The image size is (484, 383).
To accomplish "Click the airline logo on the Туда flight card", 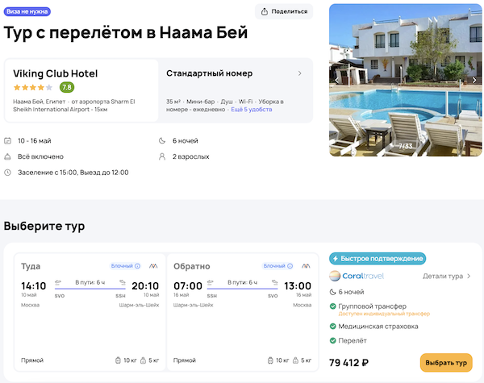I will click(154, 265).
